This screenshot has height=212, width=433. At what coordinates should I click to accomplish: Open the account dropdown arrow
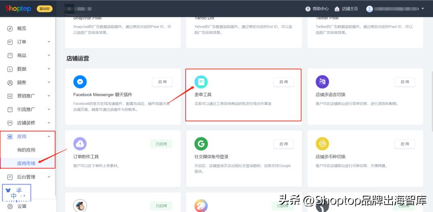click(423, 9)
